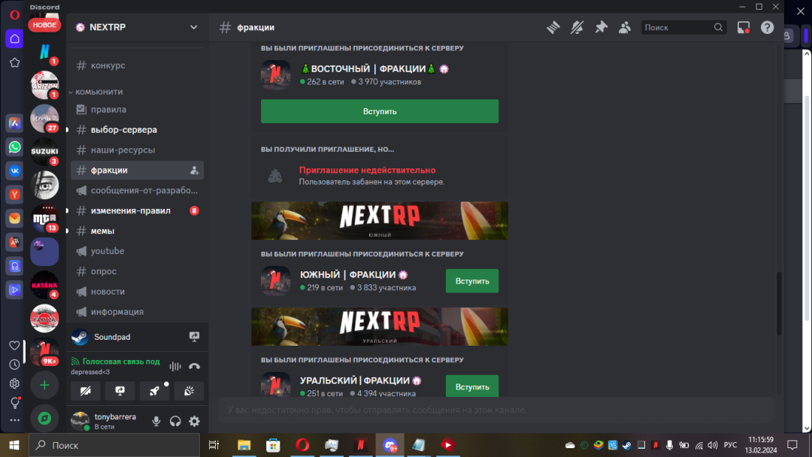Open the наши-ресурсы channel
This screenshot has width=812, height=457.
(x=138, y=150)
